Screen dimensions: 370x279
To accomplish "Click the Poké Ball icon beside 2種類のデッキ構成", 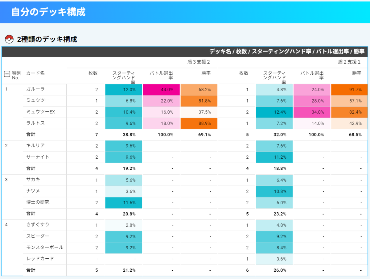I will [x=9, y=39].
